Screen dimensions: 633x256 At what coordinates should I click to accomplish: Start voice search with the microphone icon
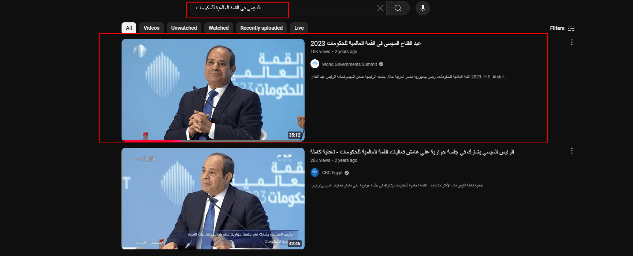click(x=423, y=8)
